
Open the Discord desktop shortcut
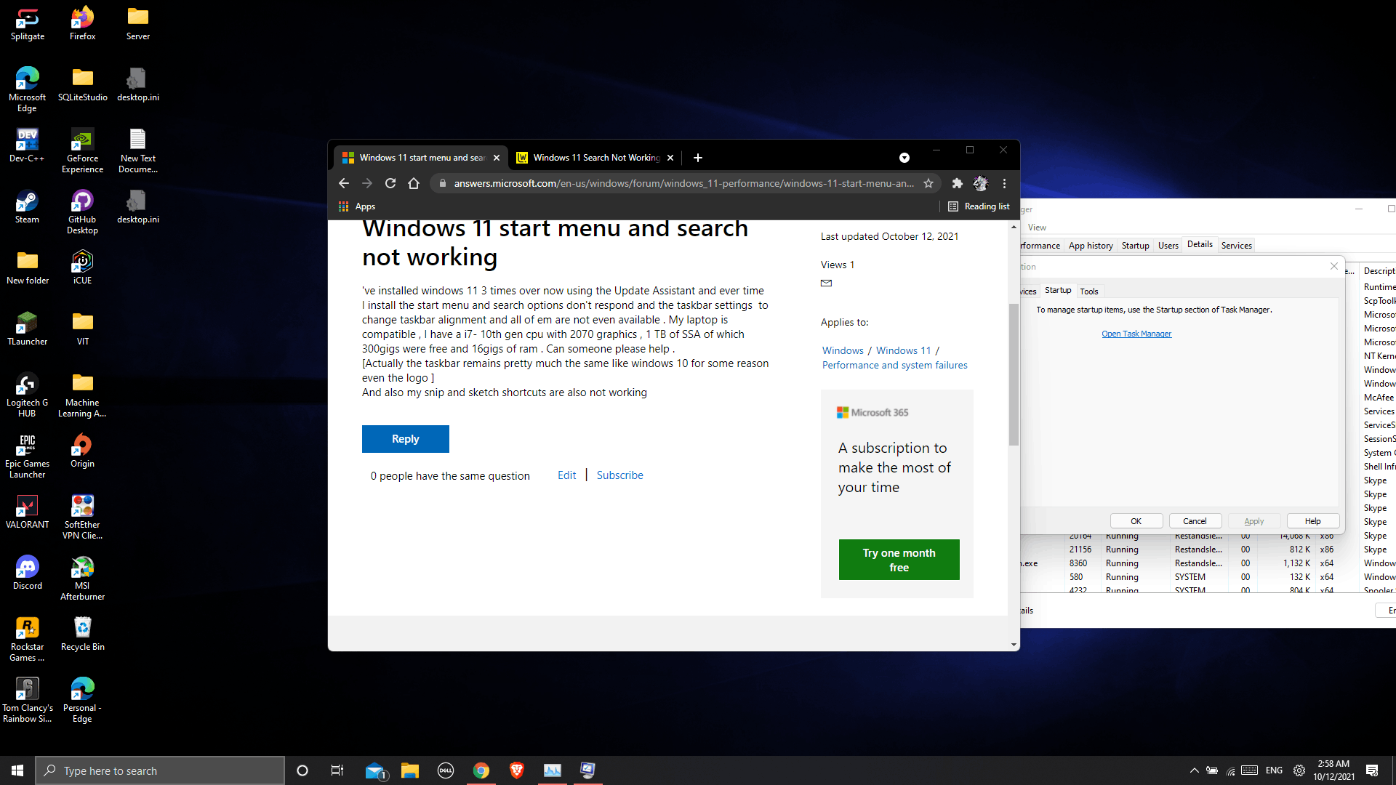[x=27, y=573]
